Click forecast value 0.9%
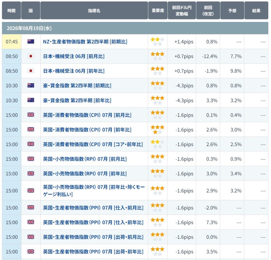The image size is (271, 260). [x=236, y=159]
